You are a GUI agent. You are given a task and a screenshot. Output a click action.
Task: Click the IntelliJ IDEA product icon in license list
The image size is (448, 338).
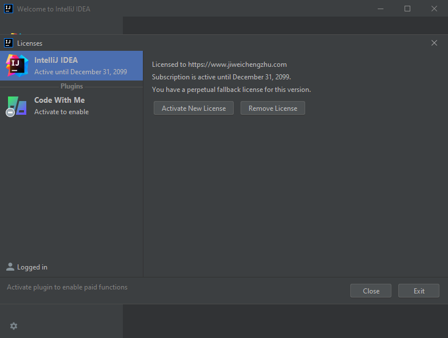click(17, 66)
